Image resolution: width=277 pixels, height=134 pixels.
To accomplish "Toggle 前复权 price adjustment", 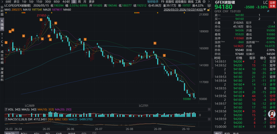I will click(170, 2).
